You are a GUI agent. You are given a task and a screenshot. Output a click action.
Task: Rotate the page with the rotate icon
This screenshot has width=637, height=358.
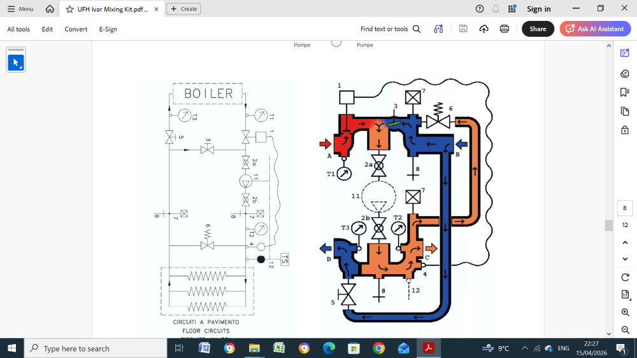(625, 277)
